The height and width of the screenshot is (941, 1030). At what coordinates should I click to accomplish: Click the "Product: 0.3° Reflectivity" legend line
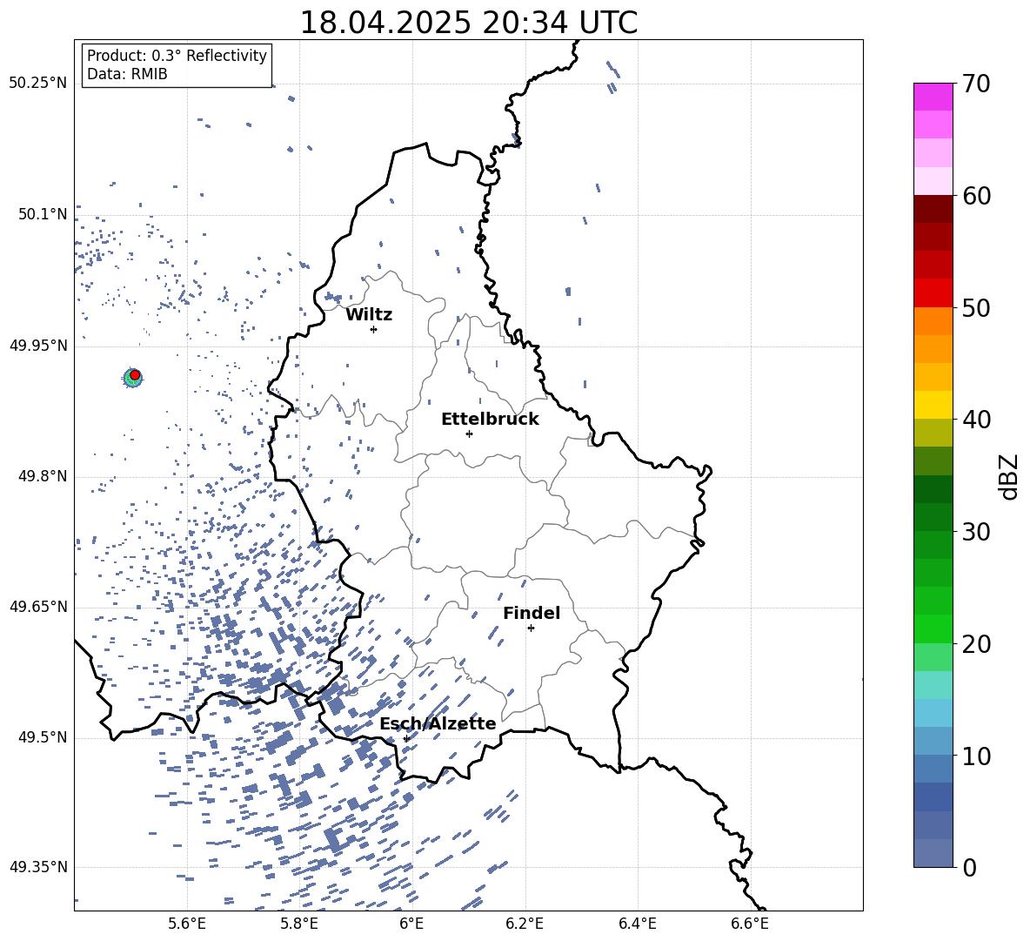[x=177, y=56]
